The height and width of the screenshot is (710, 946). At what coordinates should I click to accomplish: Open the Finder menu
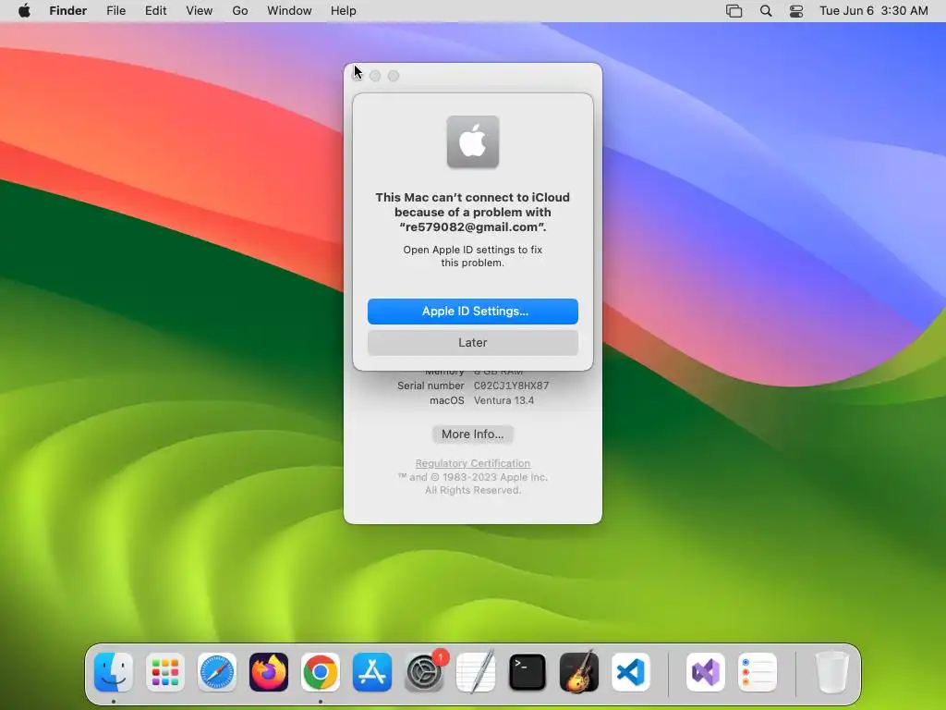point(68,11)
